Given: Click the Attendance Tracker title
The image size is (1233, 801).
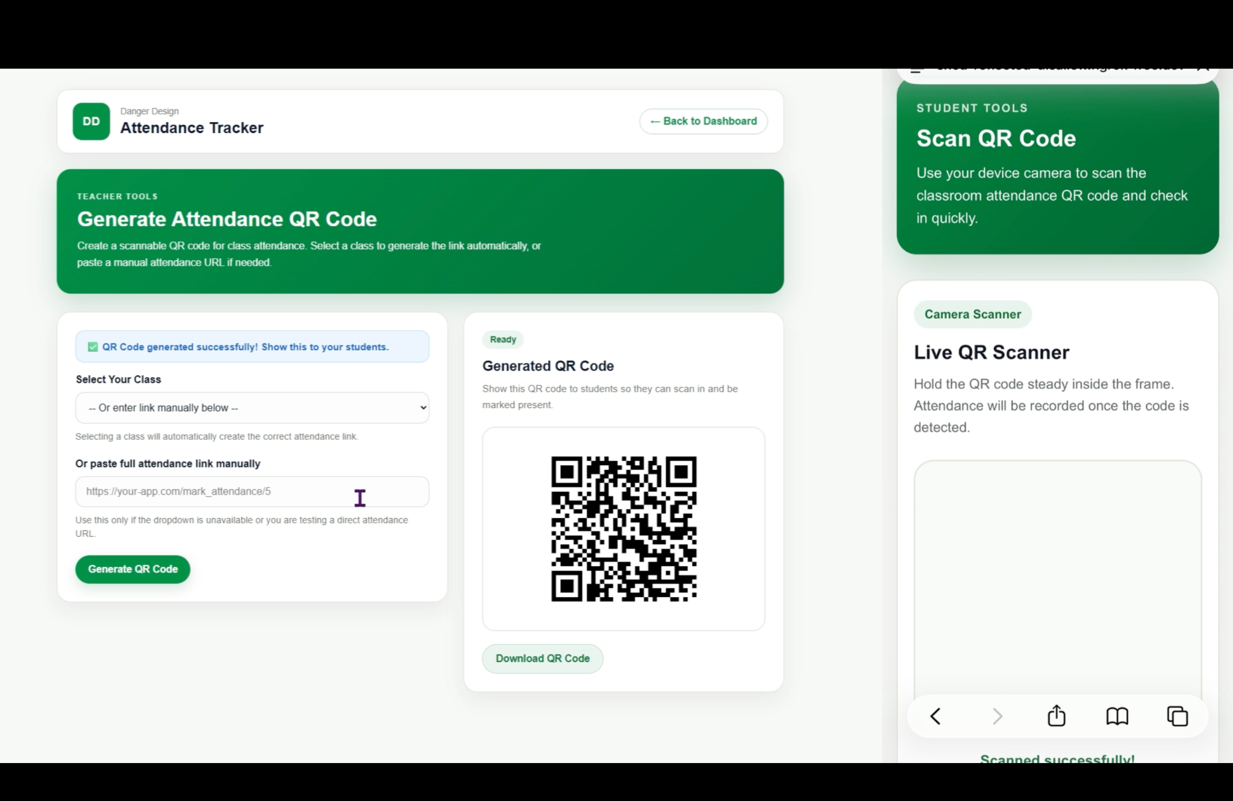Looking at the screenshot, I should click(x=192, y=128).
